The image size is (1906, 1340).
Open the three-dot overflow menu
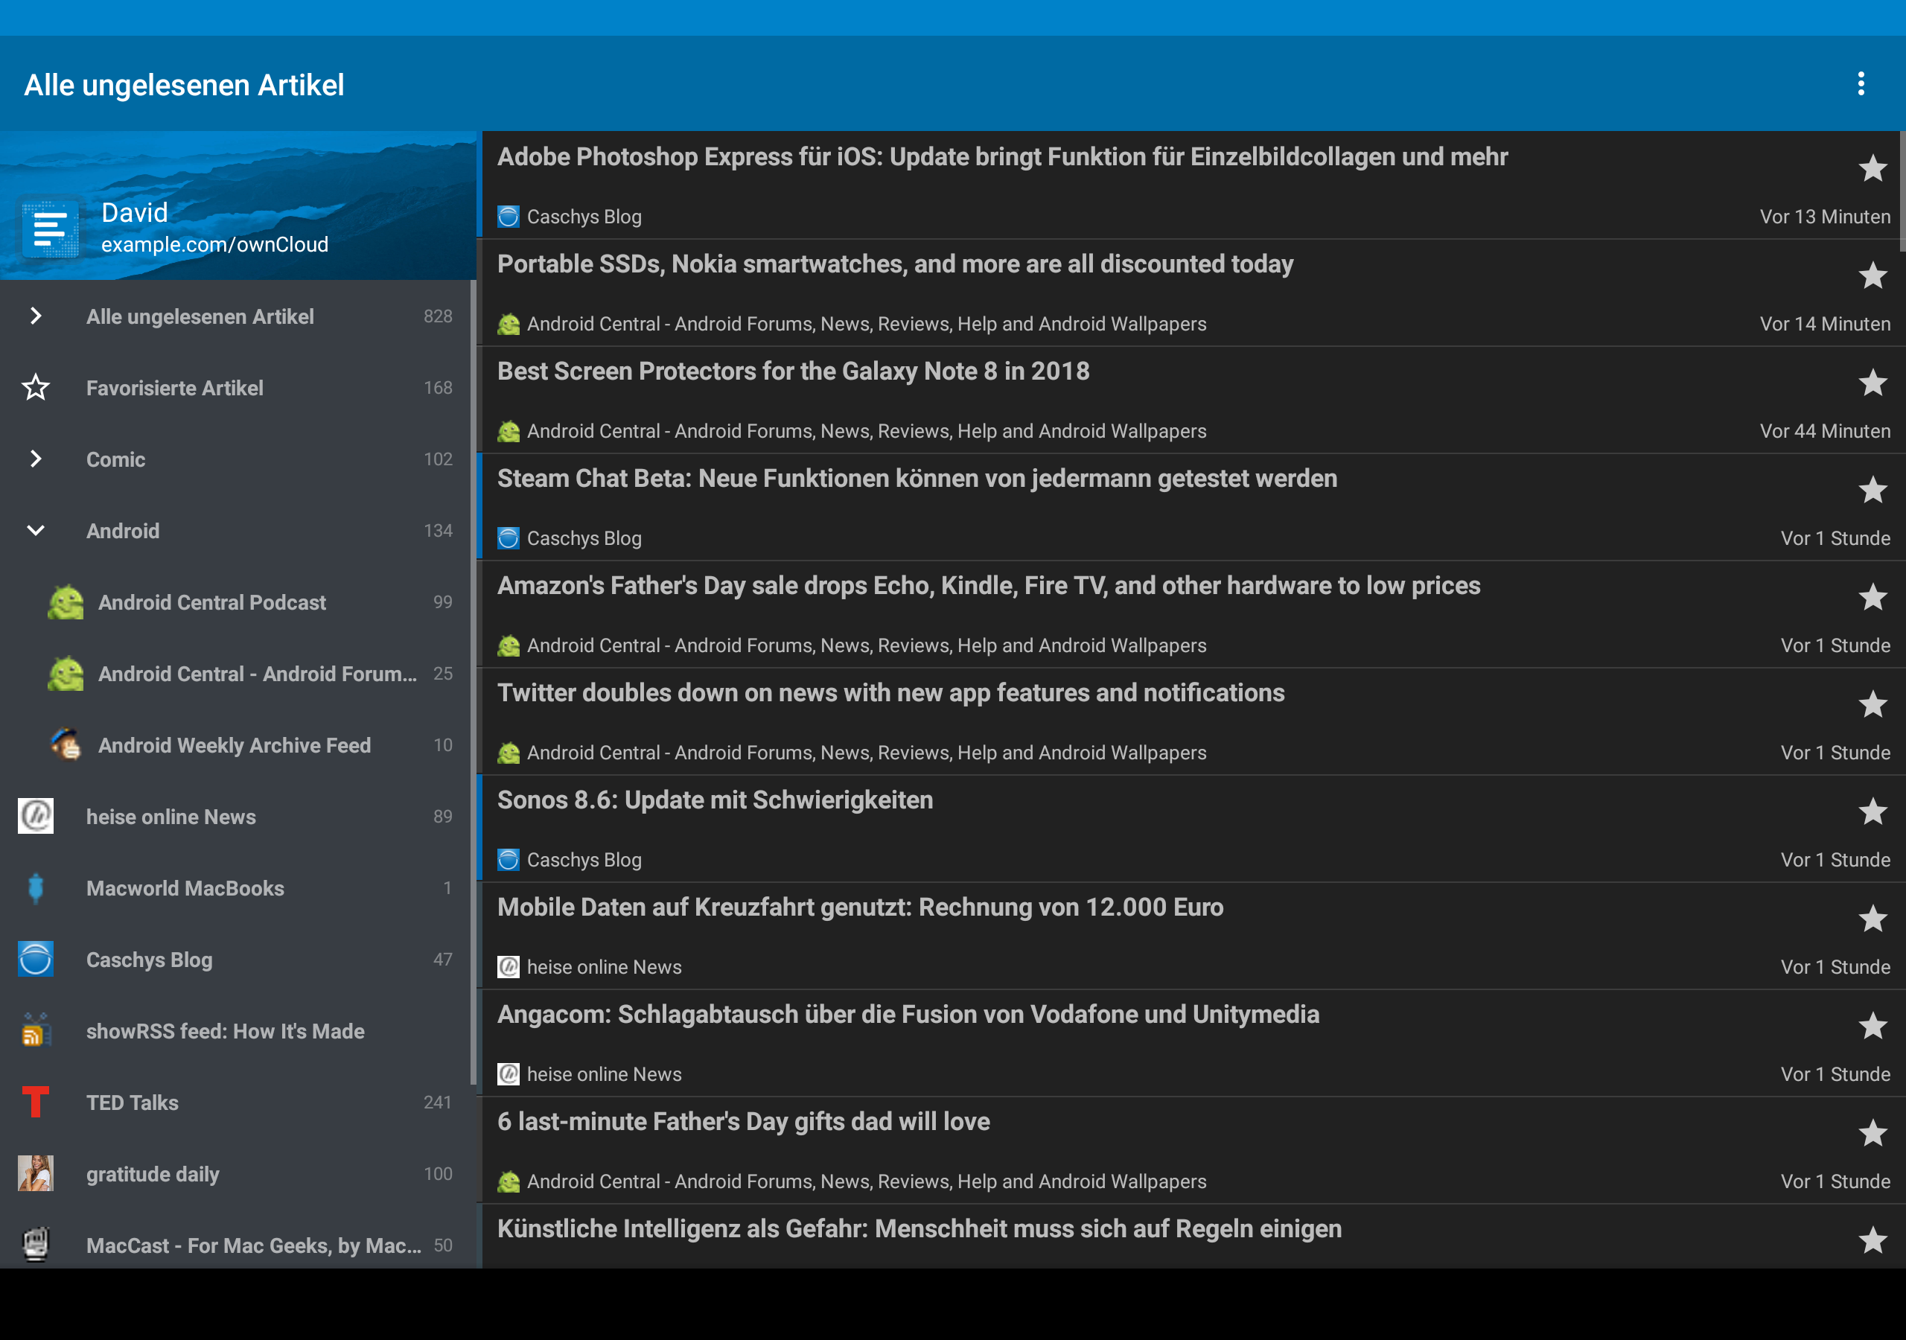pyautogui.click(x=1861, y=84)
